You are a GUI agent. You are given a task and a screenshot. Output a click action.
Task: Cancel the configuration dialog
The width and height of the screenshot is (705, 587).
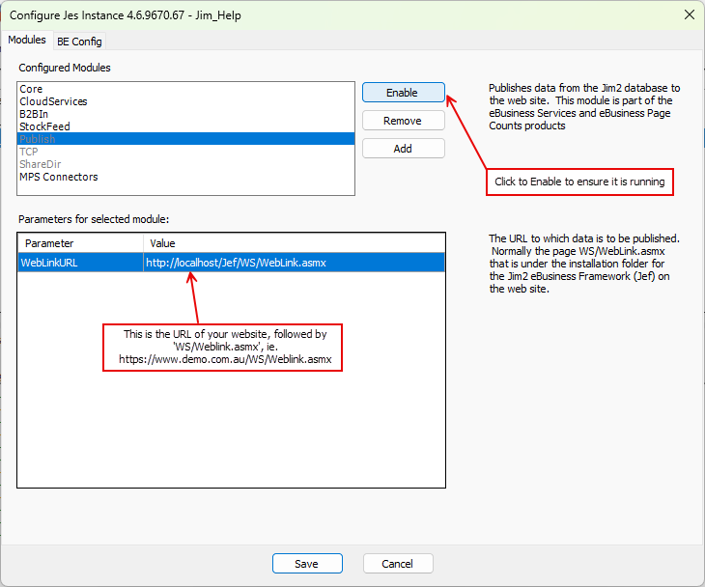398,564
